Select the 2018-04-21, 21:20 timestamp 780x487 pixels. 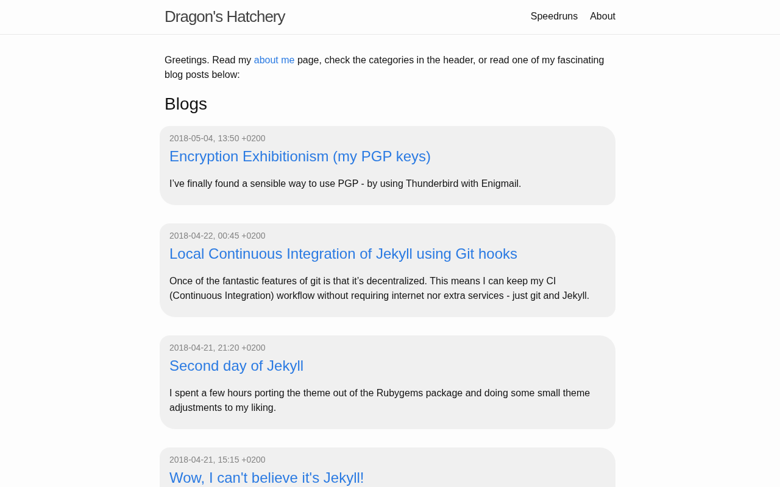pos(217,348)
